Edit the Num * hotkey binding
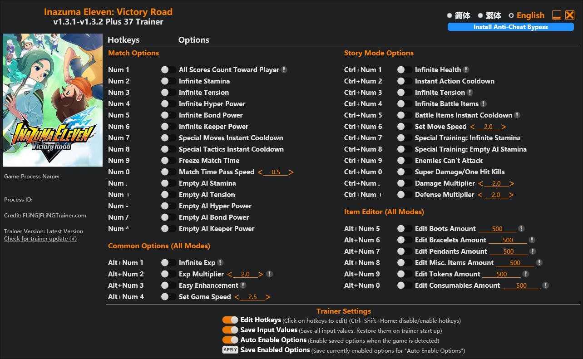The image size is (583, 359). coord(119,229)
